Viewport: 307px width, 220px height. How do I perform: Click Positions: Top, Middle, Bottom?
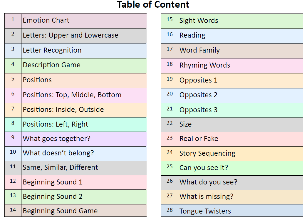[x=72, y=95]
